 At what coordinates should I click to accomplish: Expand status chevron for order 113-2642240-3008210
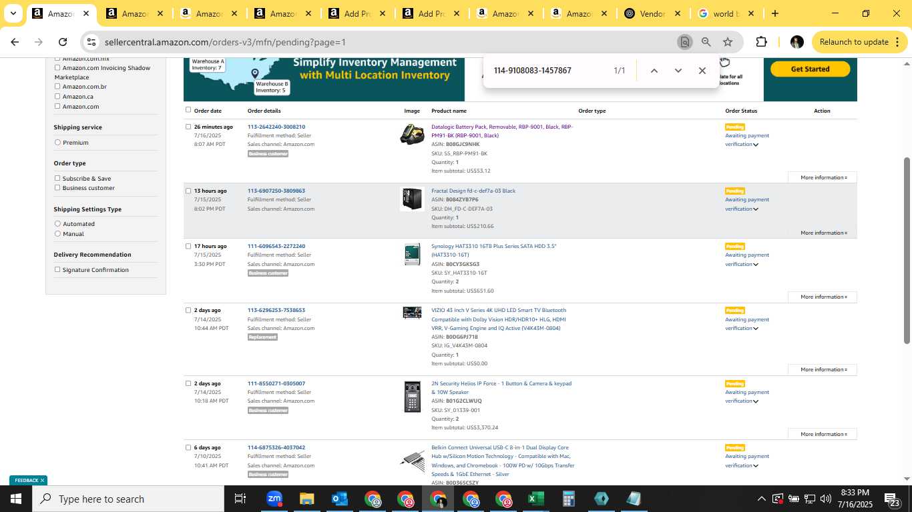pos(756,145)
